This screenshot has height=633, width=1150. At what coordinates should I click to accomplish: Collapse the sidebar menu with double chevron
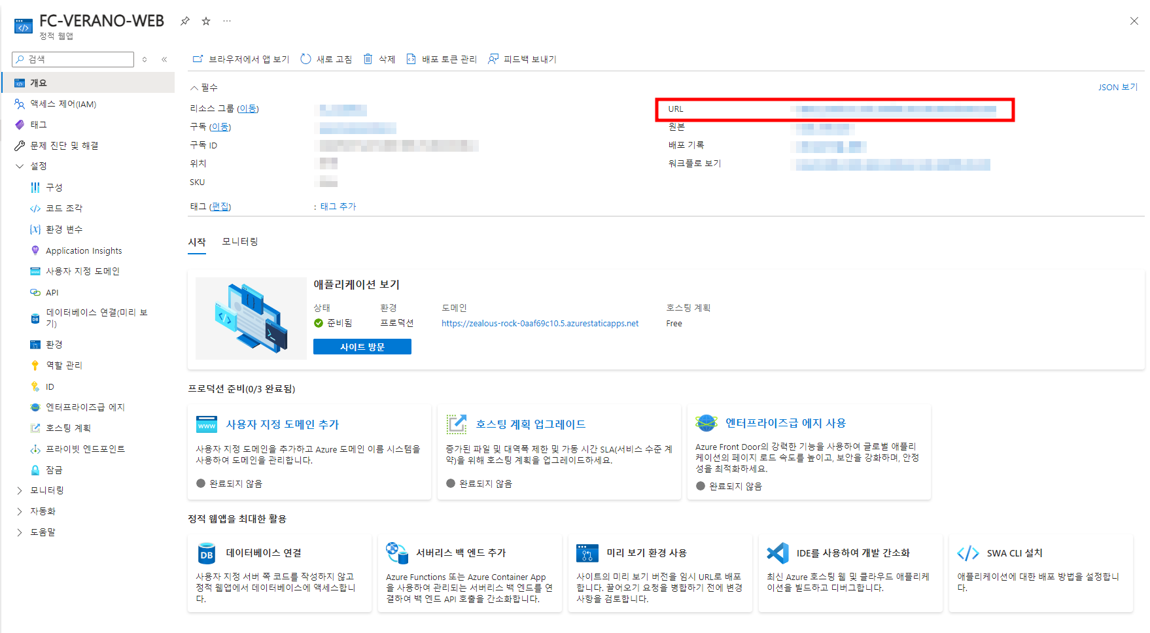pos(164,60)
